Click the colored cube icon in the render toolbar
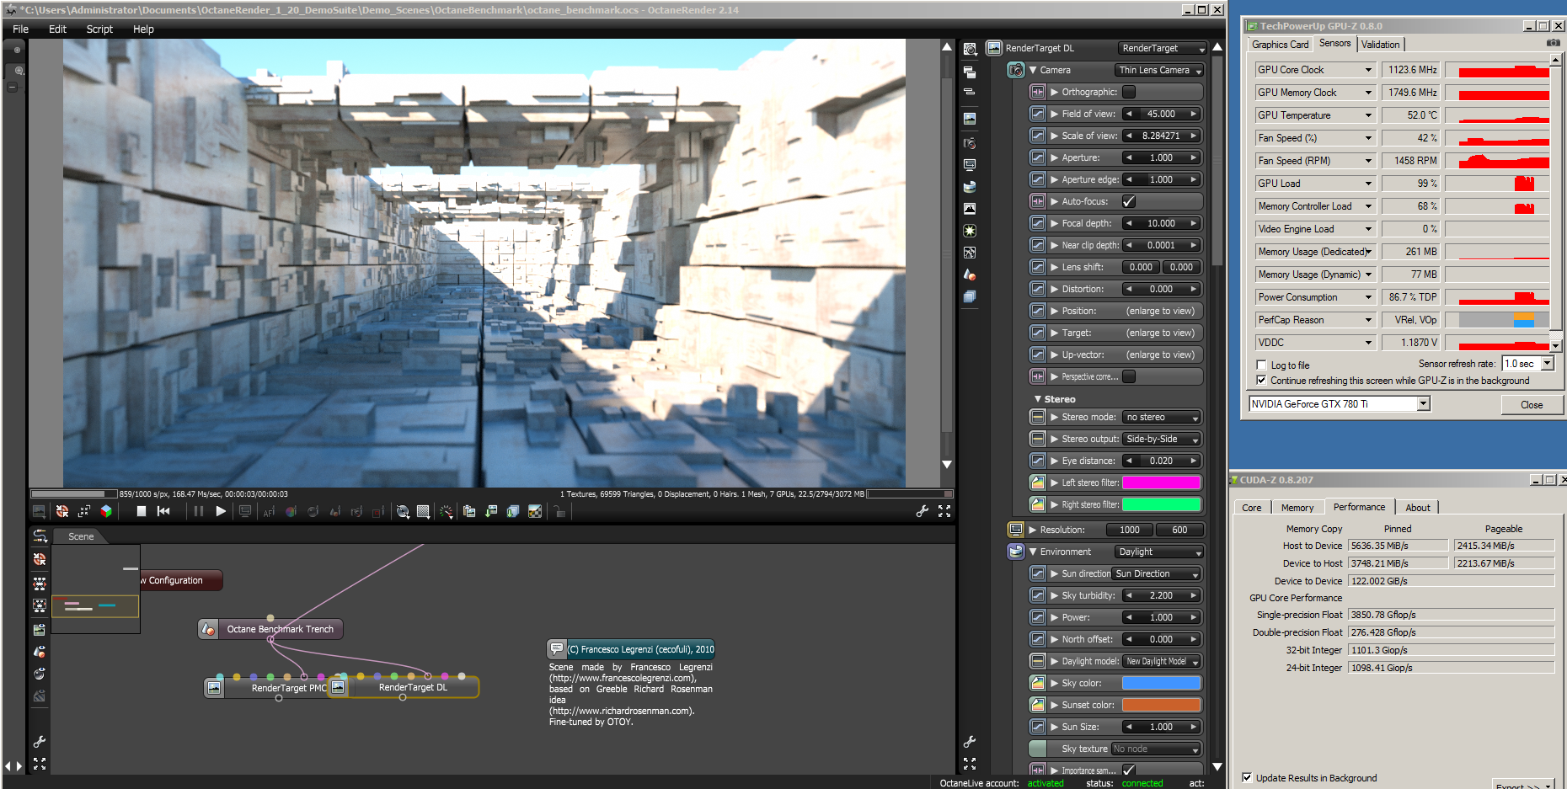Image resolution: width=1567 pixels, height=789 pixels. [106, 511]
